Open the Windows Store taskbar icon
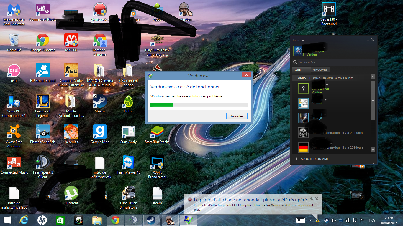403x226 pixels. click(60, 220)
